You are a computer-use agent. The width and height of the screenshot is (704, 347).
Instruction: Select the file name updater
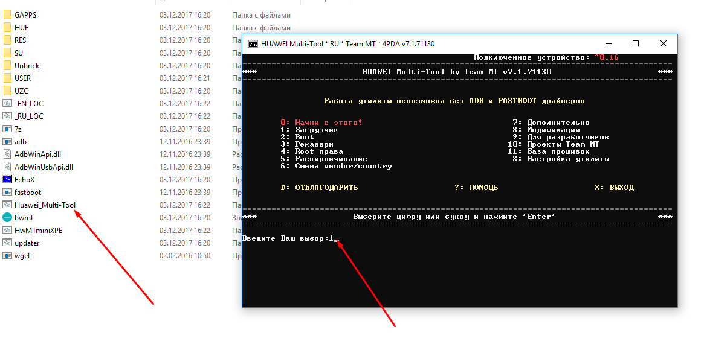pyautogui.click(x=27, y=243)
